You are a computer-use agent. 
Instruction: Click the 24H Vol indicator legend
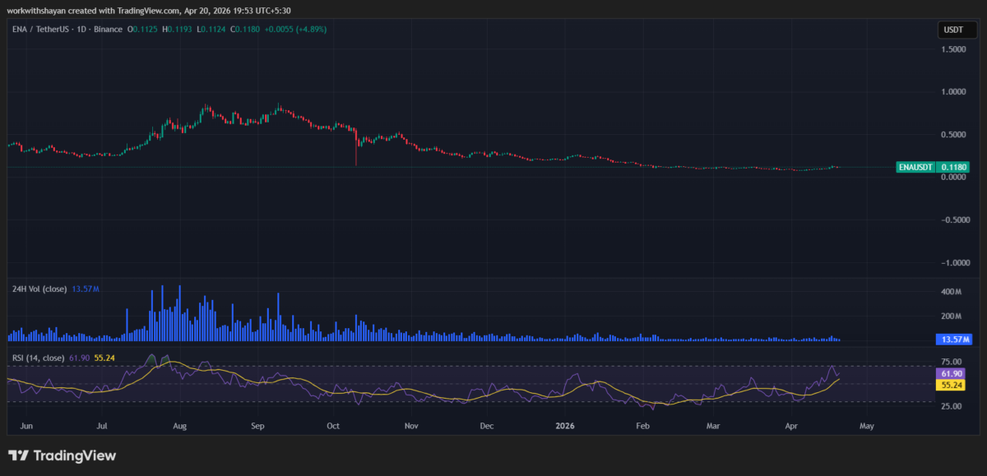38,289
